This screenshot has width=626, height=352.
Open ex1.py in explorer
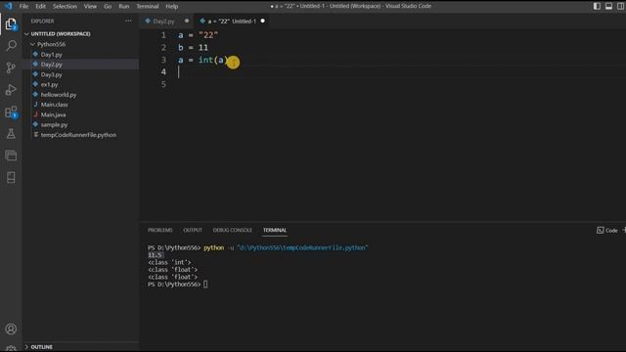coord(49,85)
